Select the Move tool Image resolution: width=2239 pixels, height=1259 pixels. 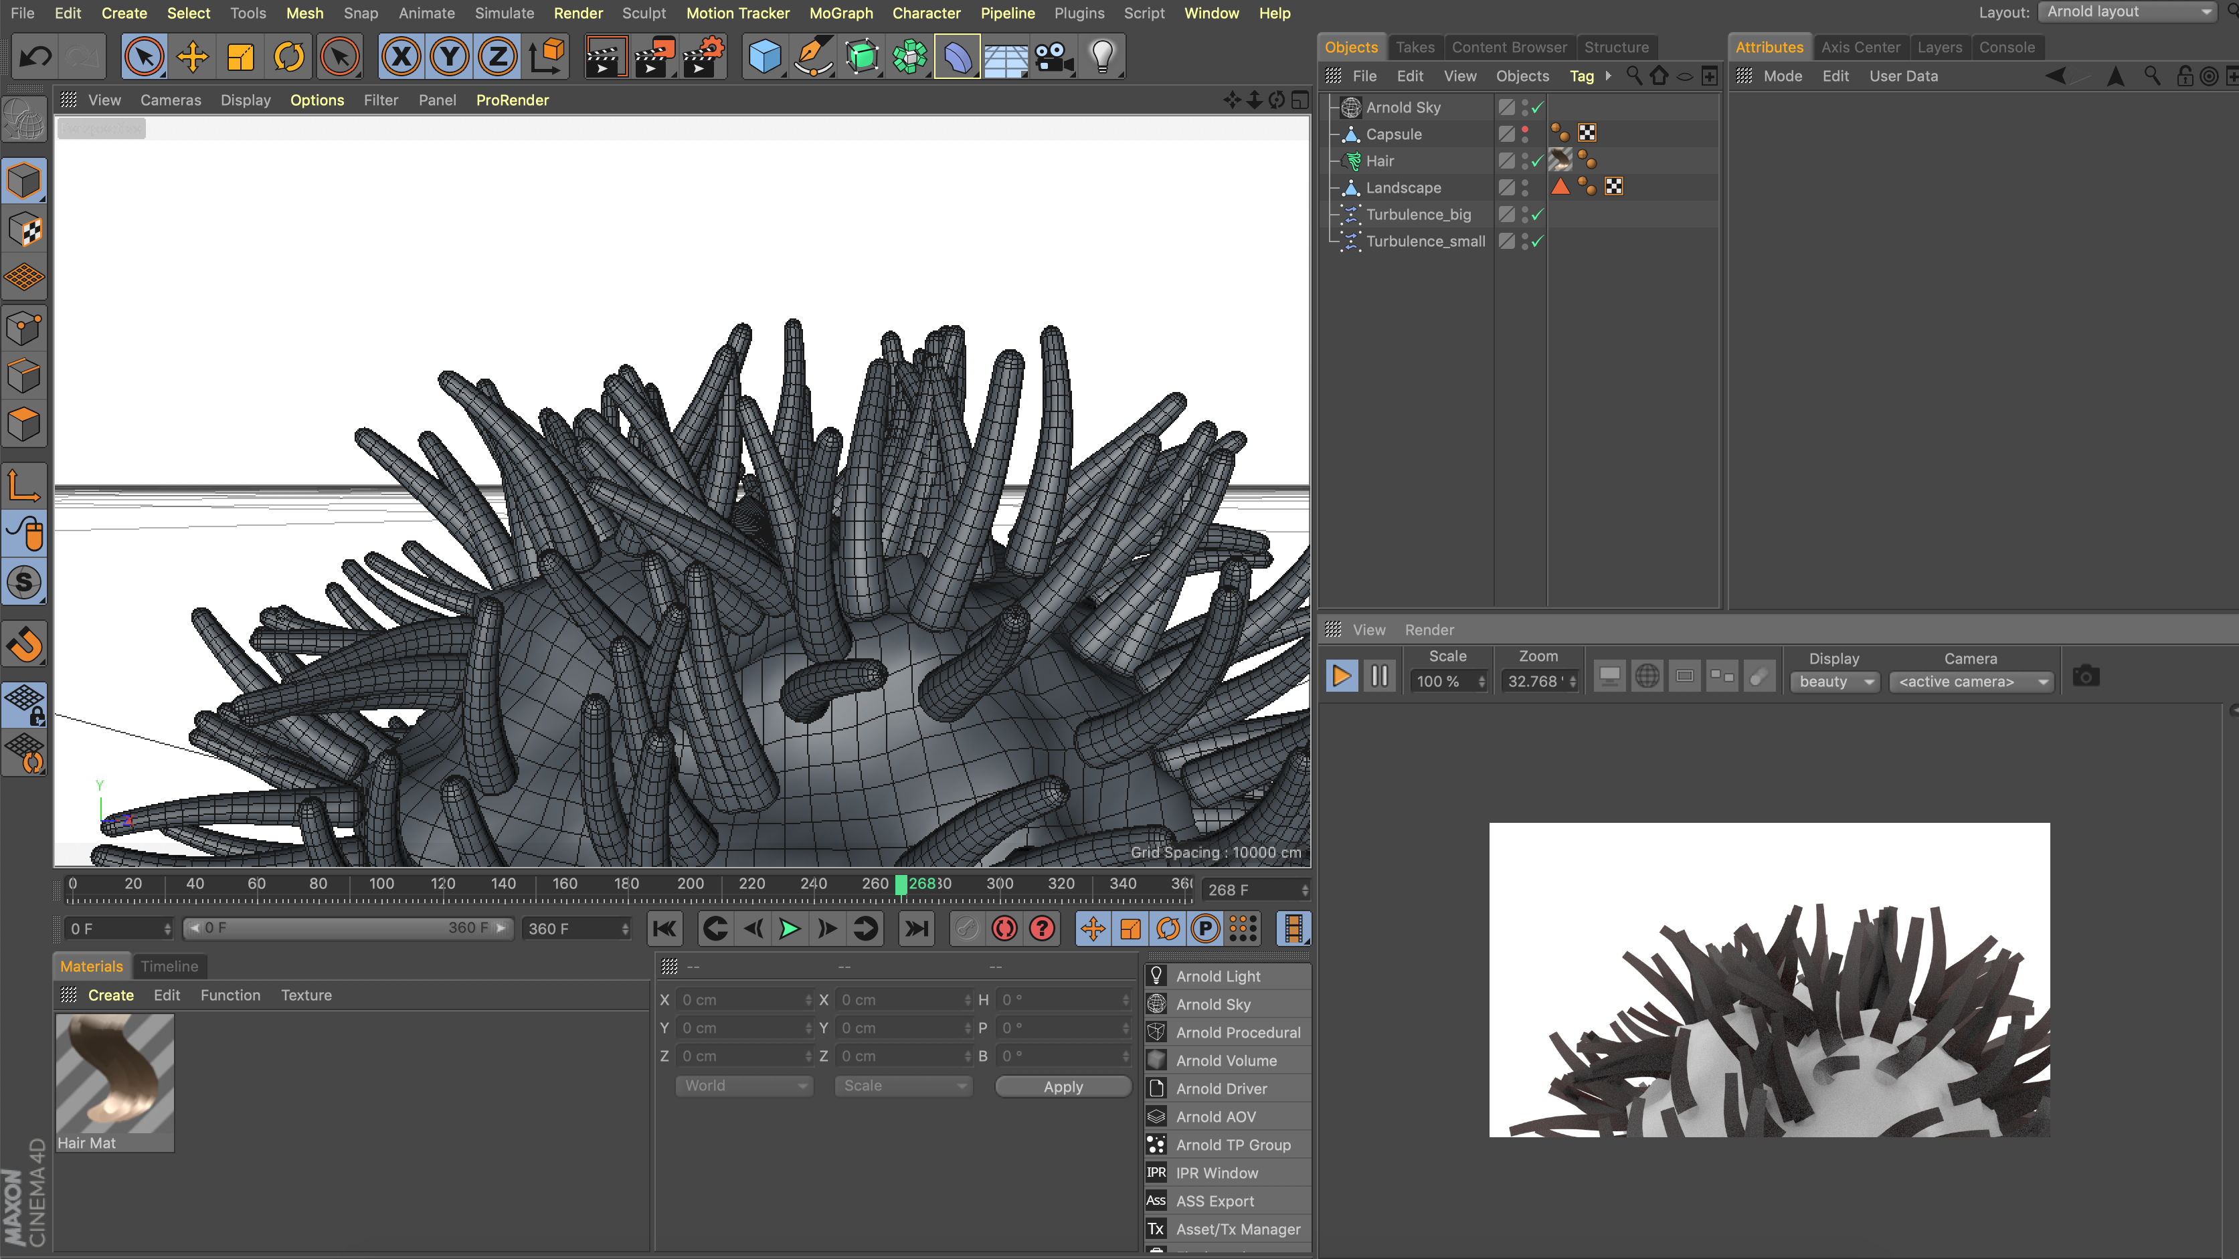[x=192, y=58]
